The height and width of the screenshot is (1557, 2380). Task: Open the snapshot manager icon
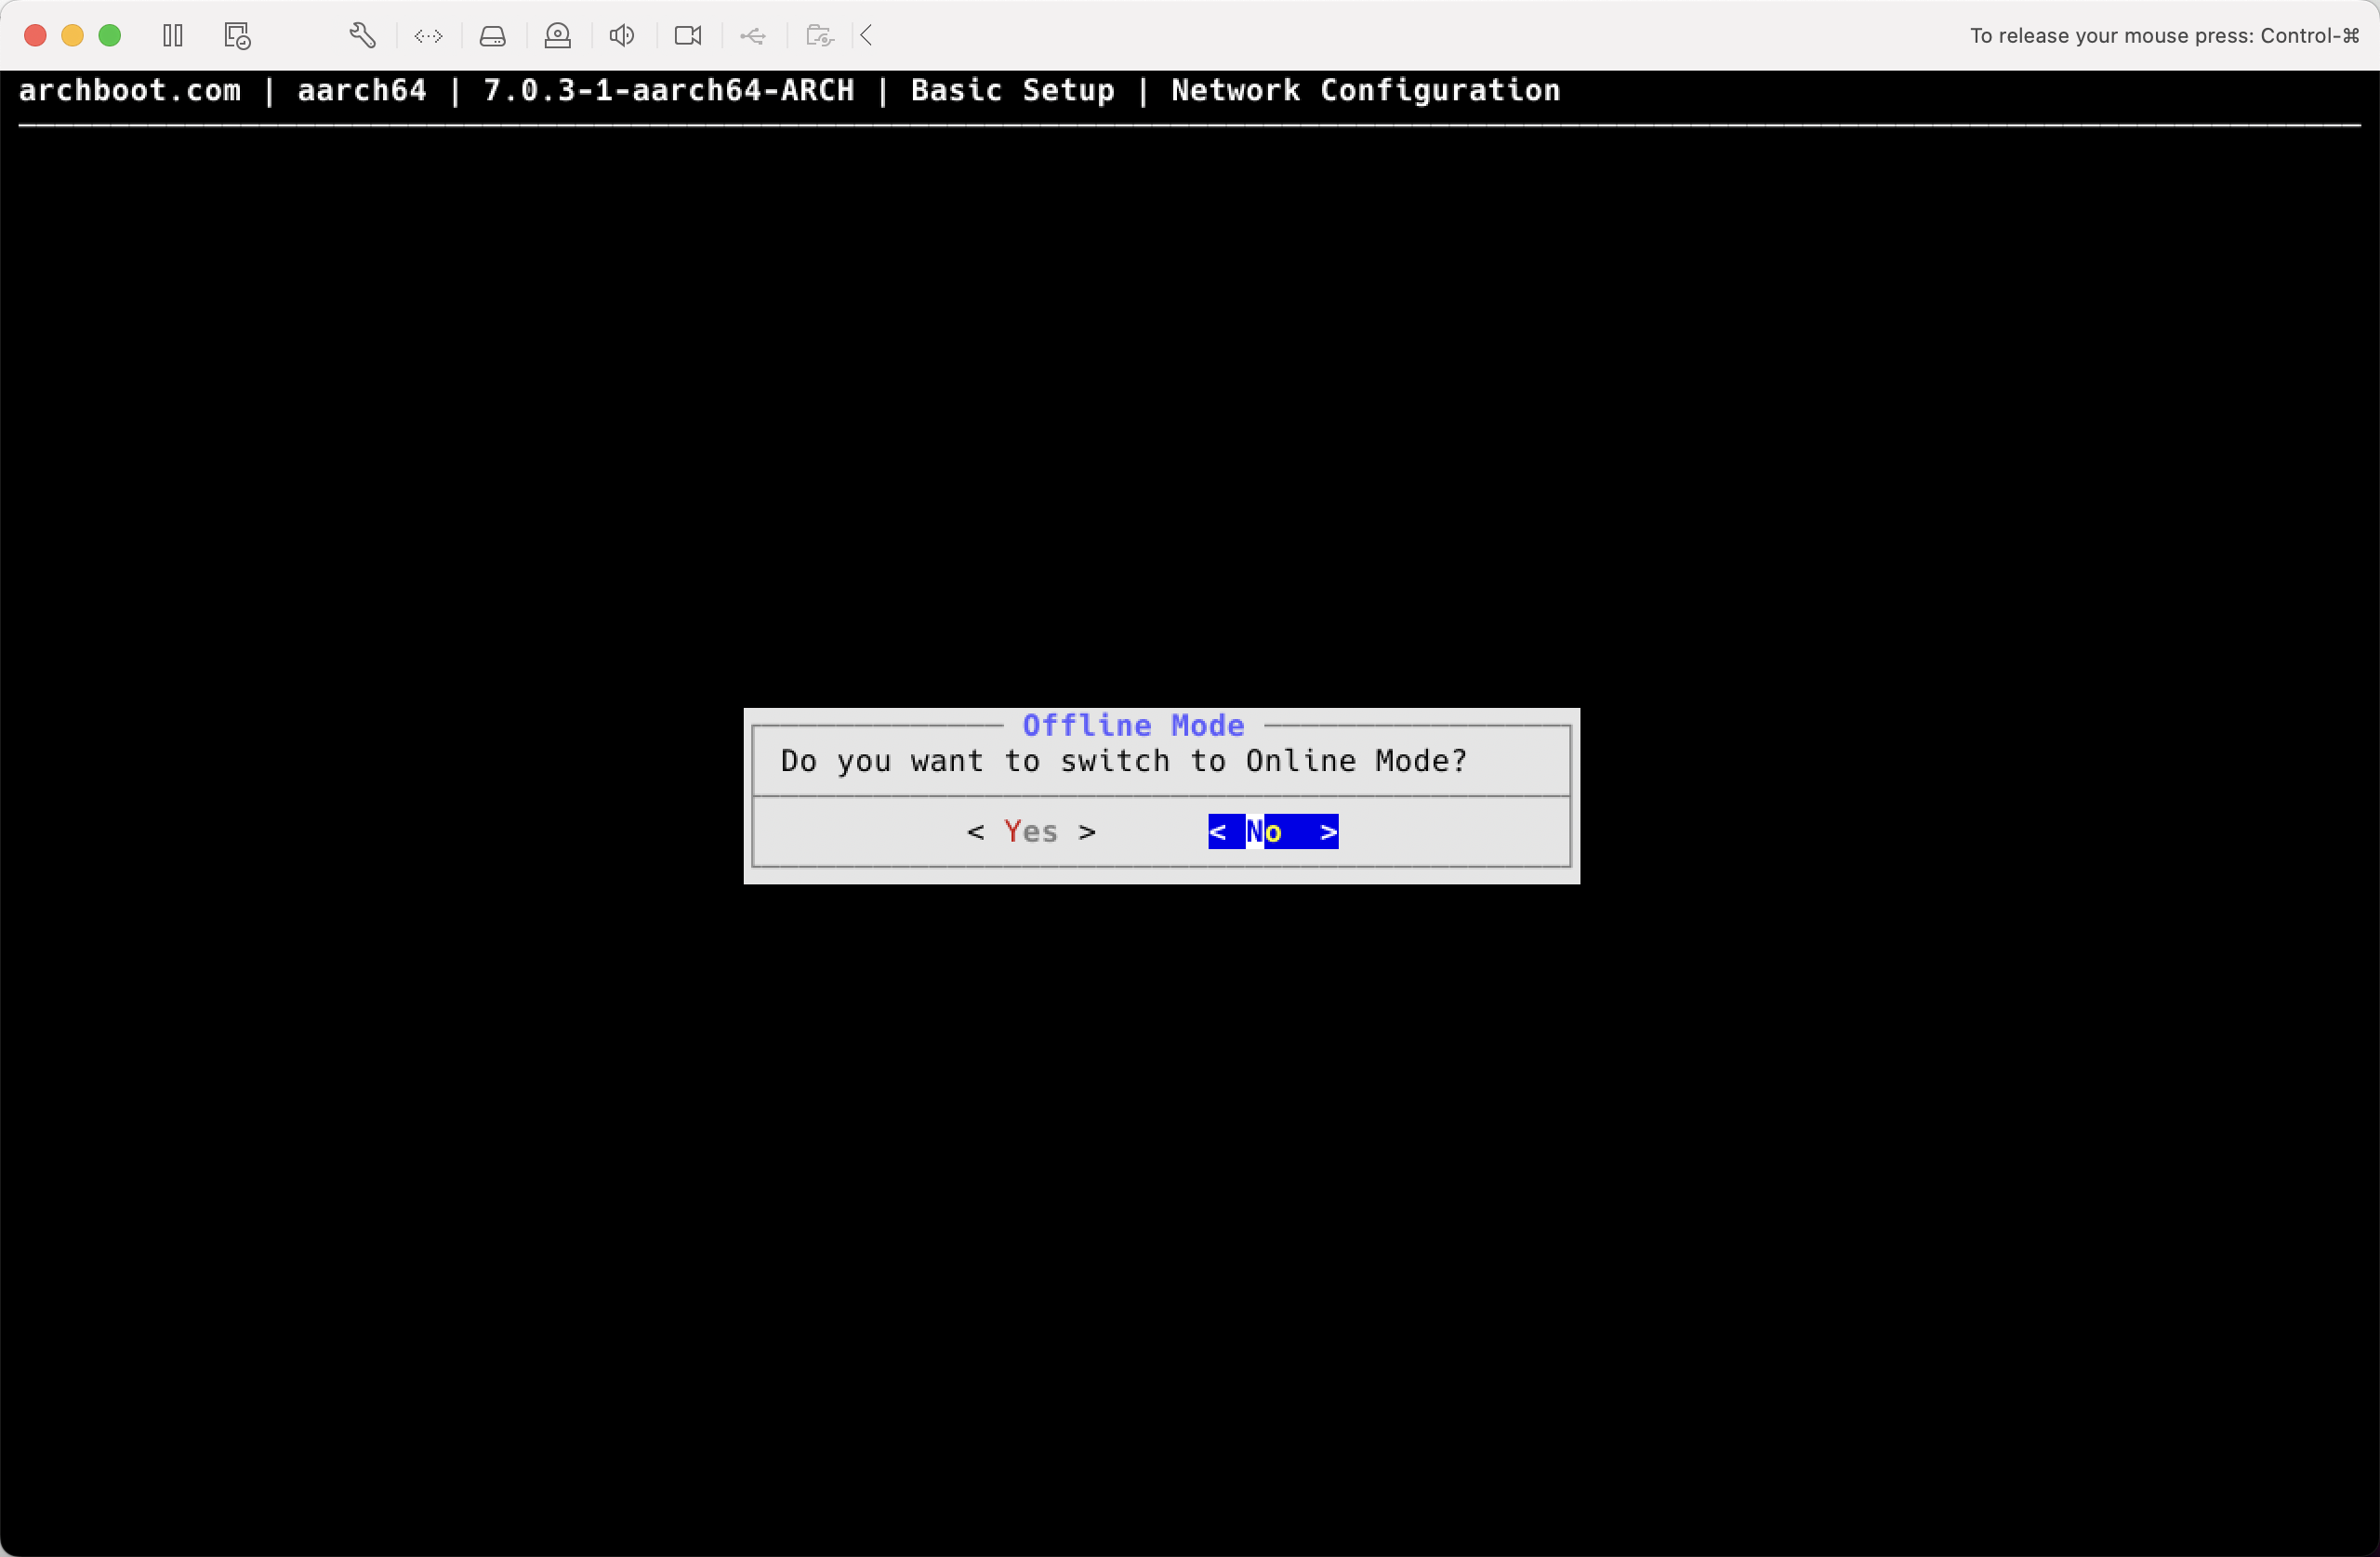(237, 36)
